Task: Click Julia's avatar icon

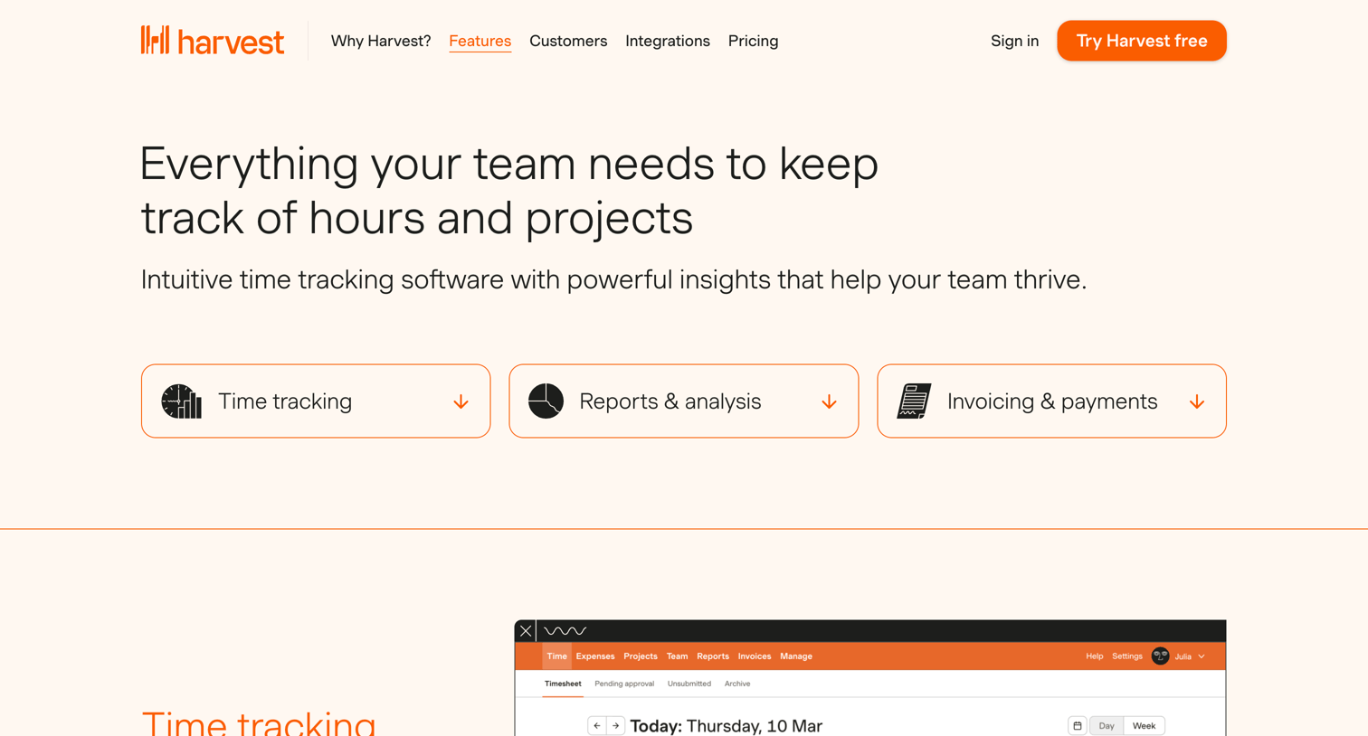Action: pyautogui.click(x=1161, y=656)
